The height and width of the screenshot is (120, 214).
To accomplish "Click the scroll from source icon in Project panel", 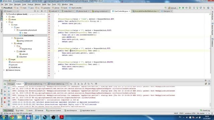I will (x=35, y=11).
